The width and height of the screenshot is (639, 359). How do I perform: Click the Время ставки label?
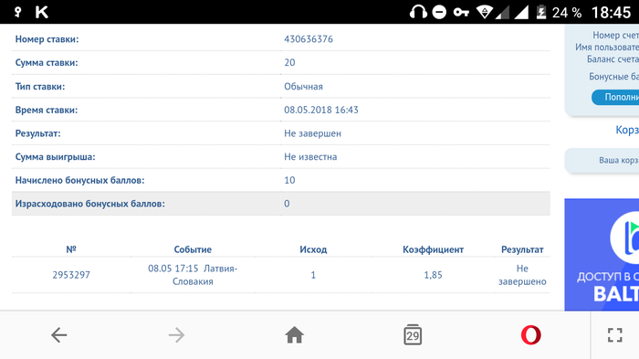point(47,110)
